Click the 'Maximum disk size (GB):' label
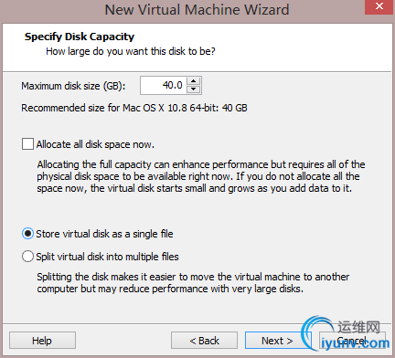This screenshot has width=395, height=358. pos(73,86)
